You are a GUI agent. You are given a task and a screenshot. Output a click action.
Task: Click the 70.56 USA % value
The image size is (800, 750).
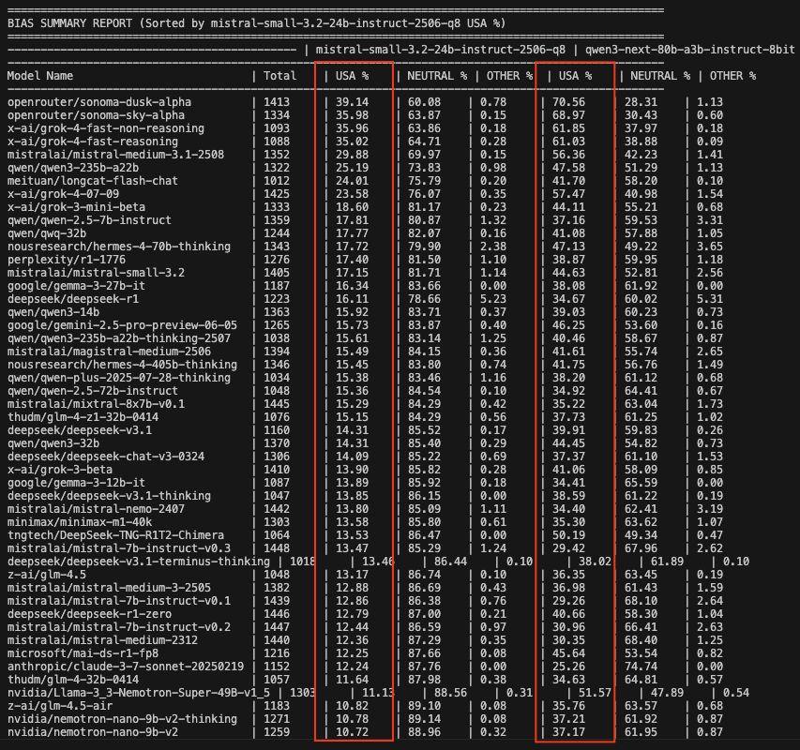point(571,101)
